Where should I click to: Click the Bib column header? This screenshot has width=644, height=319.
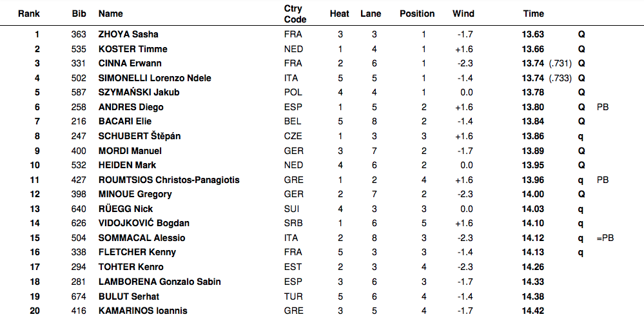(x=79, y=14)
